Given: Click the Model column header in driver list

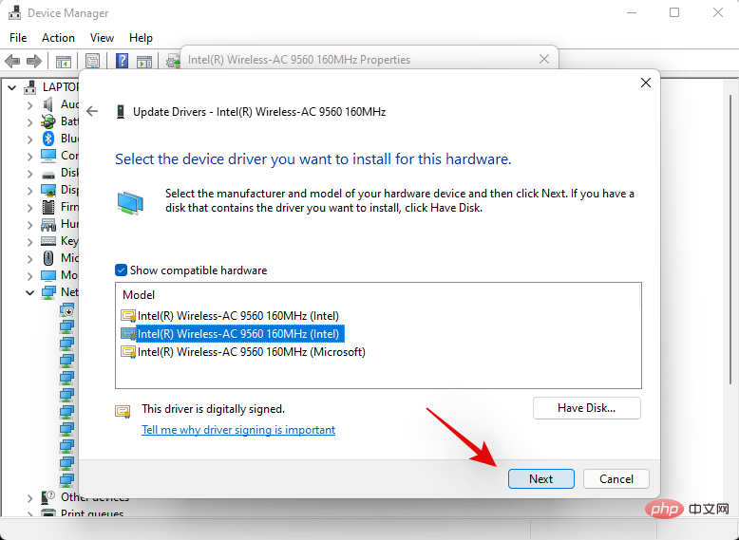Looking at the screenshot, I should coord(139,295).
